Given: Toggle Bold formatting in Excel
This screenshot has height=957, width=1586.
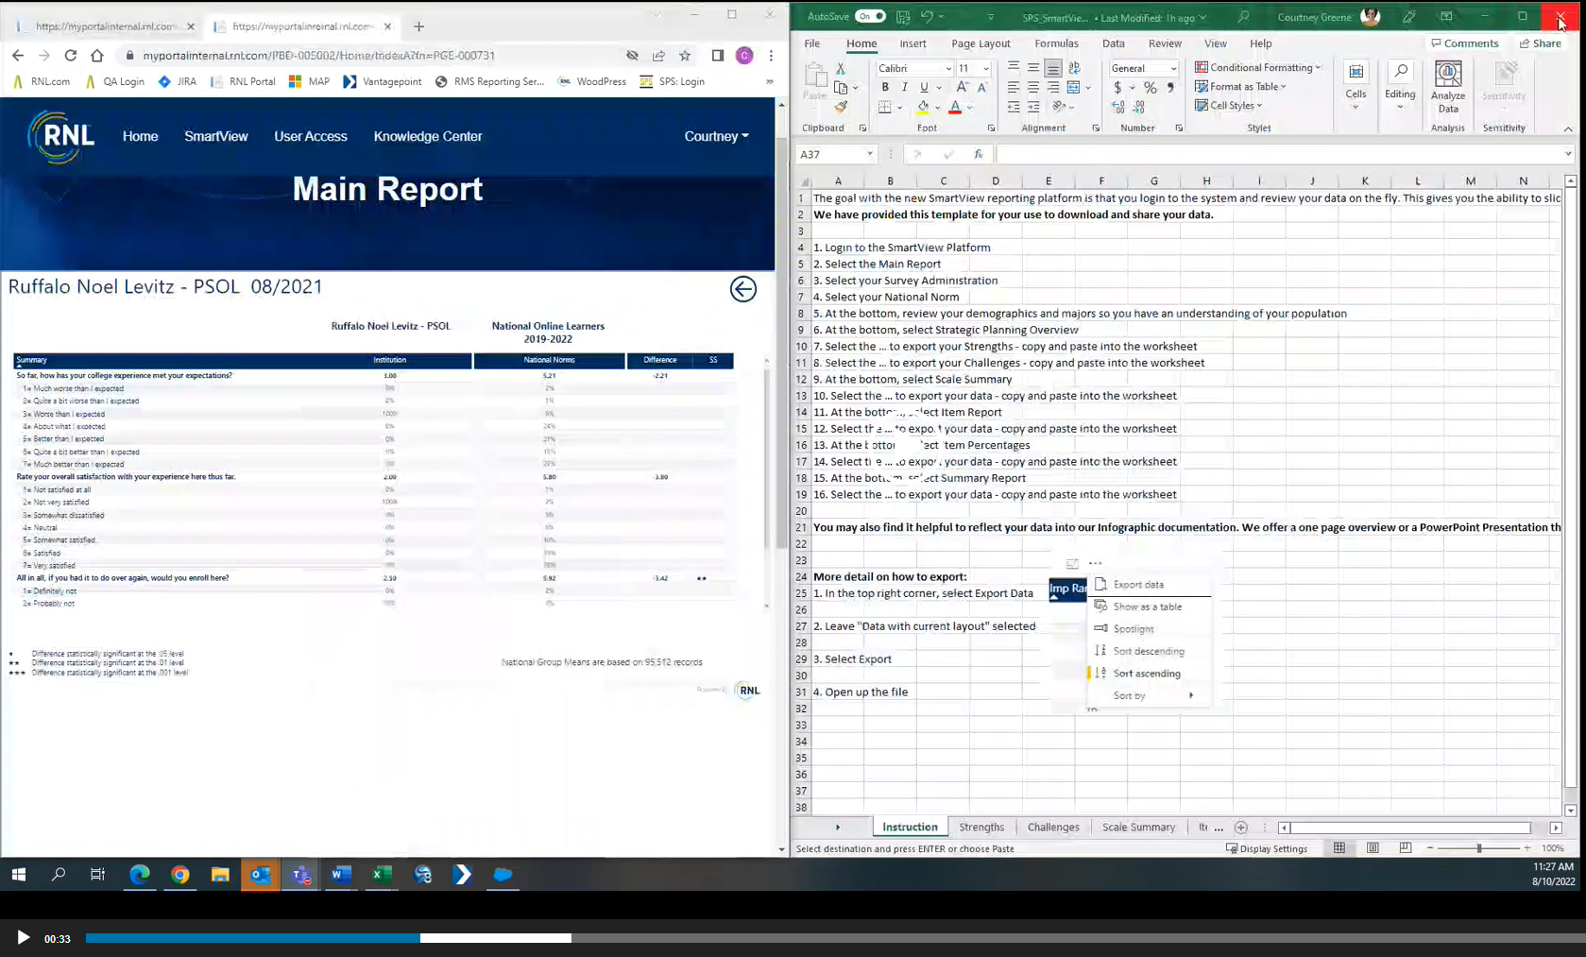Looking at the screenshot, I should click(885, 87).
